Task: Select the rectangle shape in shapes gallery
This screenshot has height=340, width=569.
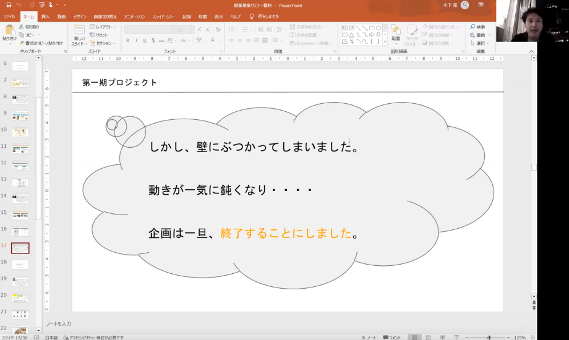Action: [x=372, y=28]
